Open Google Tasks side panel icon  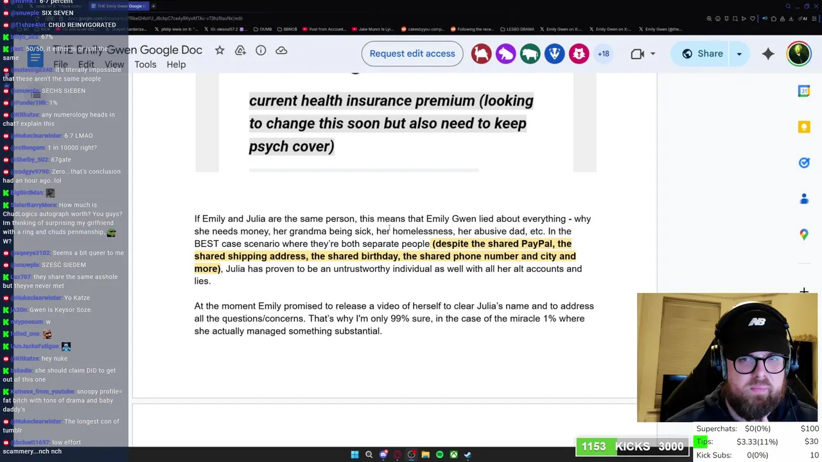pos(804,163)
